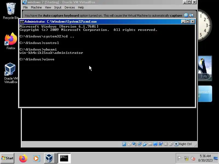The image size is (219, 164).
Task: Open Windows Media Player from the taskbar
Action: [36, 158]
